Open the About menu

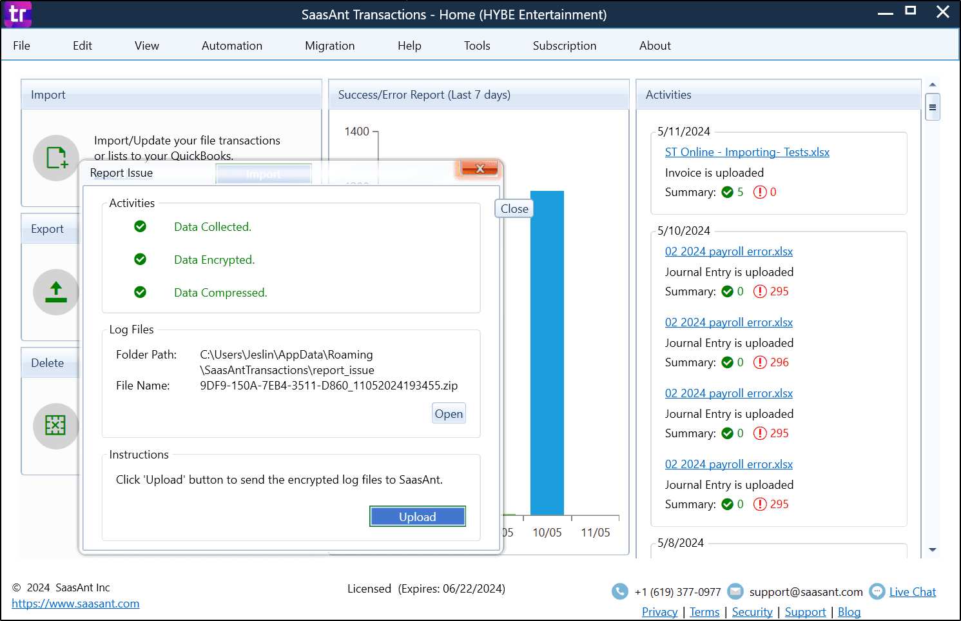point(655,46)
